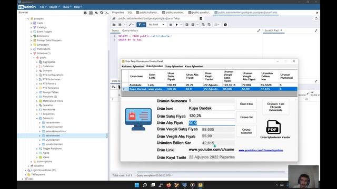Open the Kasa İşlemleri tab in Yönetici Paneli
Image resolution: width=337 pixels, height=189 pixels.
pos(194,67)
